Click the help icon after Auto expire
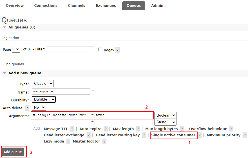The height and width of the screenshot is (158, 248). [x=106, y=129]
